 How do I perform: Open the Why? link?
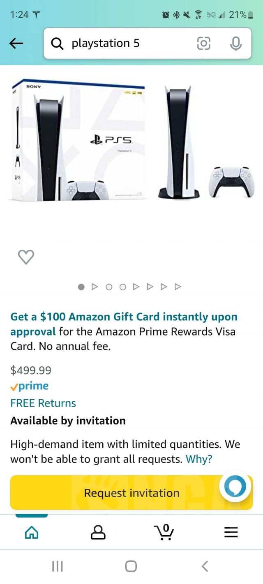click(x=199, y=459)
